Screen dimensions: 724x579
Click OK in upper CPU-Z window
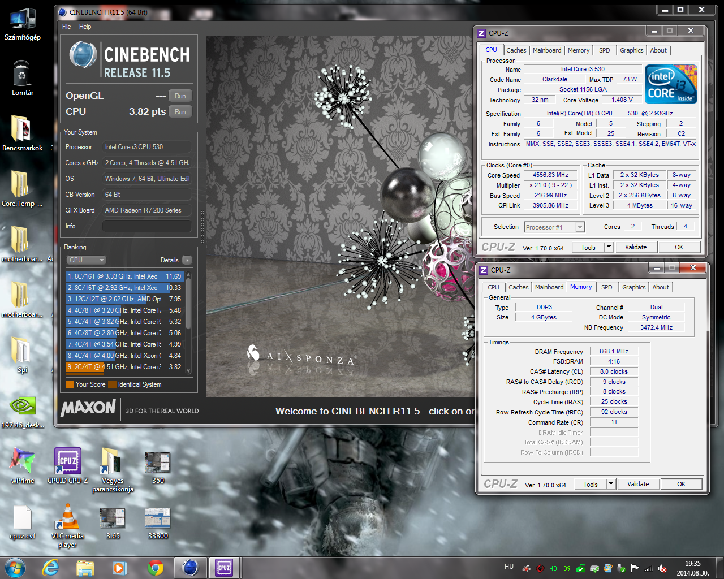point(679,247)
